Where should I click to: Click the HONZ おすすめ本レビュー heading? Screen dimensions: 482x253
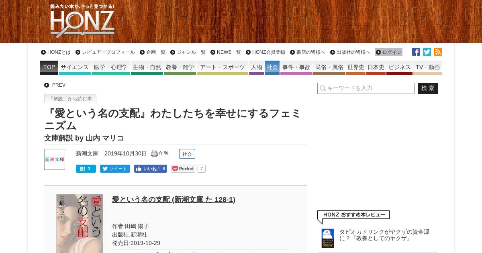pyautogui.click(x=354, y=215)
